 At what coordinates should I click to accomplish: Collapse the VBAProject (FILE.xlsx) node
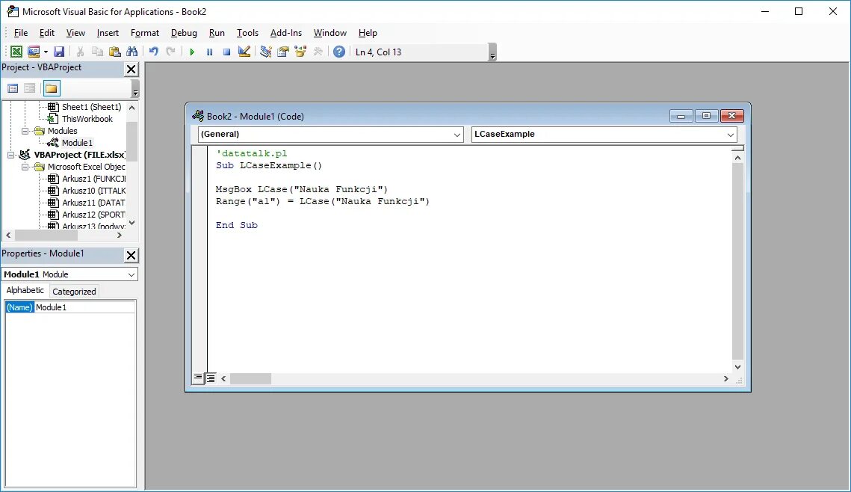click(x=11, y=155)
